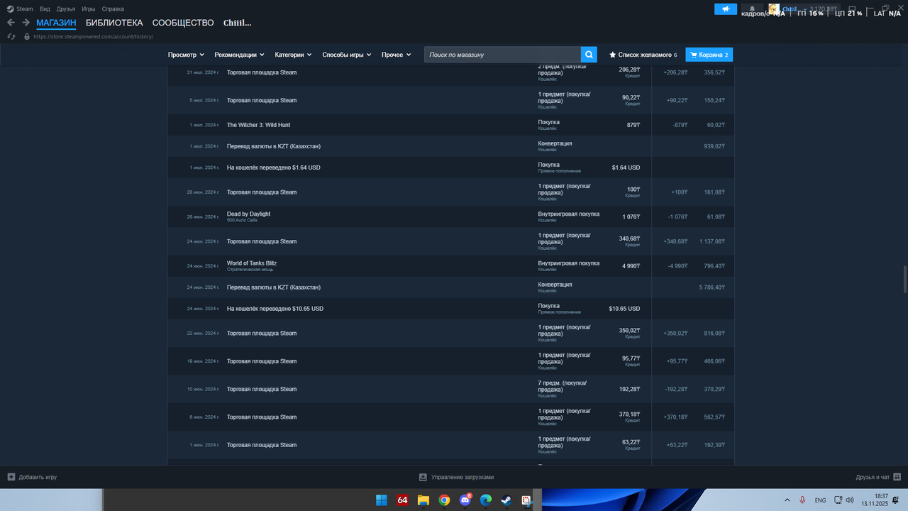Click the 4 990₸ amount cell
Screen dimensions: 908x511
[x=631, y=266]
